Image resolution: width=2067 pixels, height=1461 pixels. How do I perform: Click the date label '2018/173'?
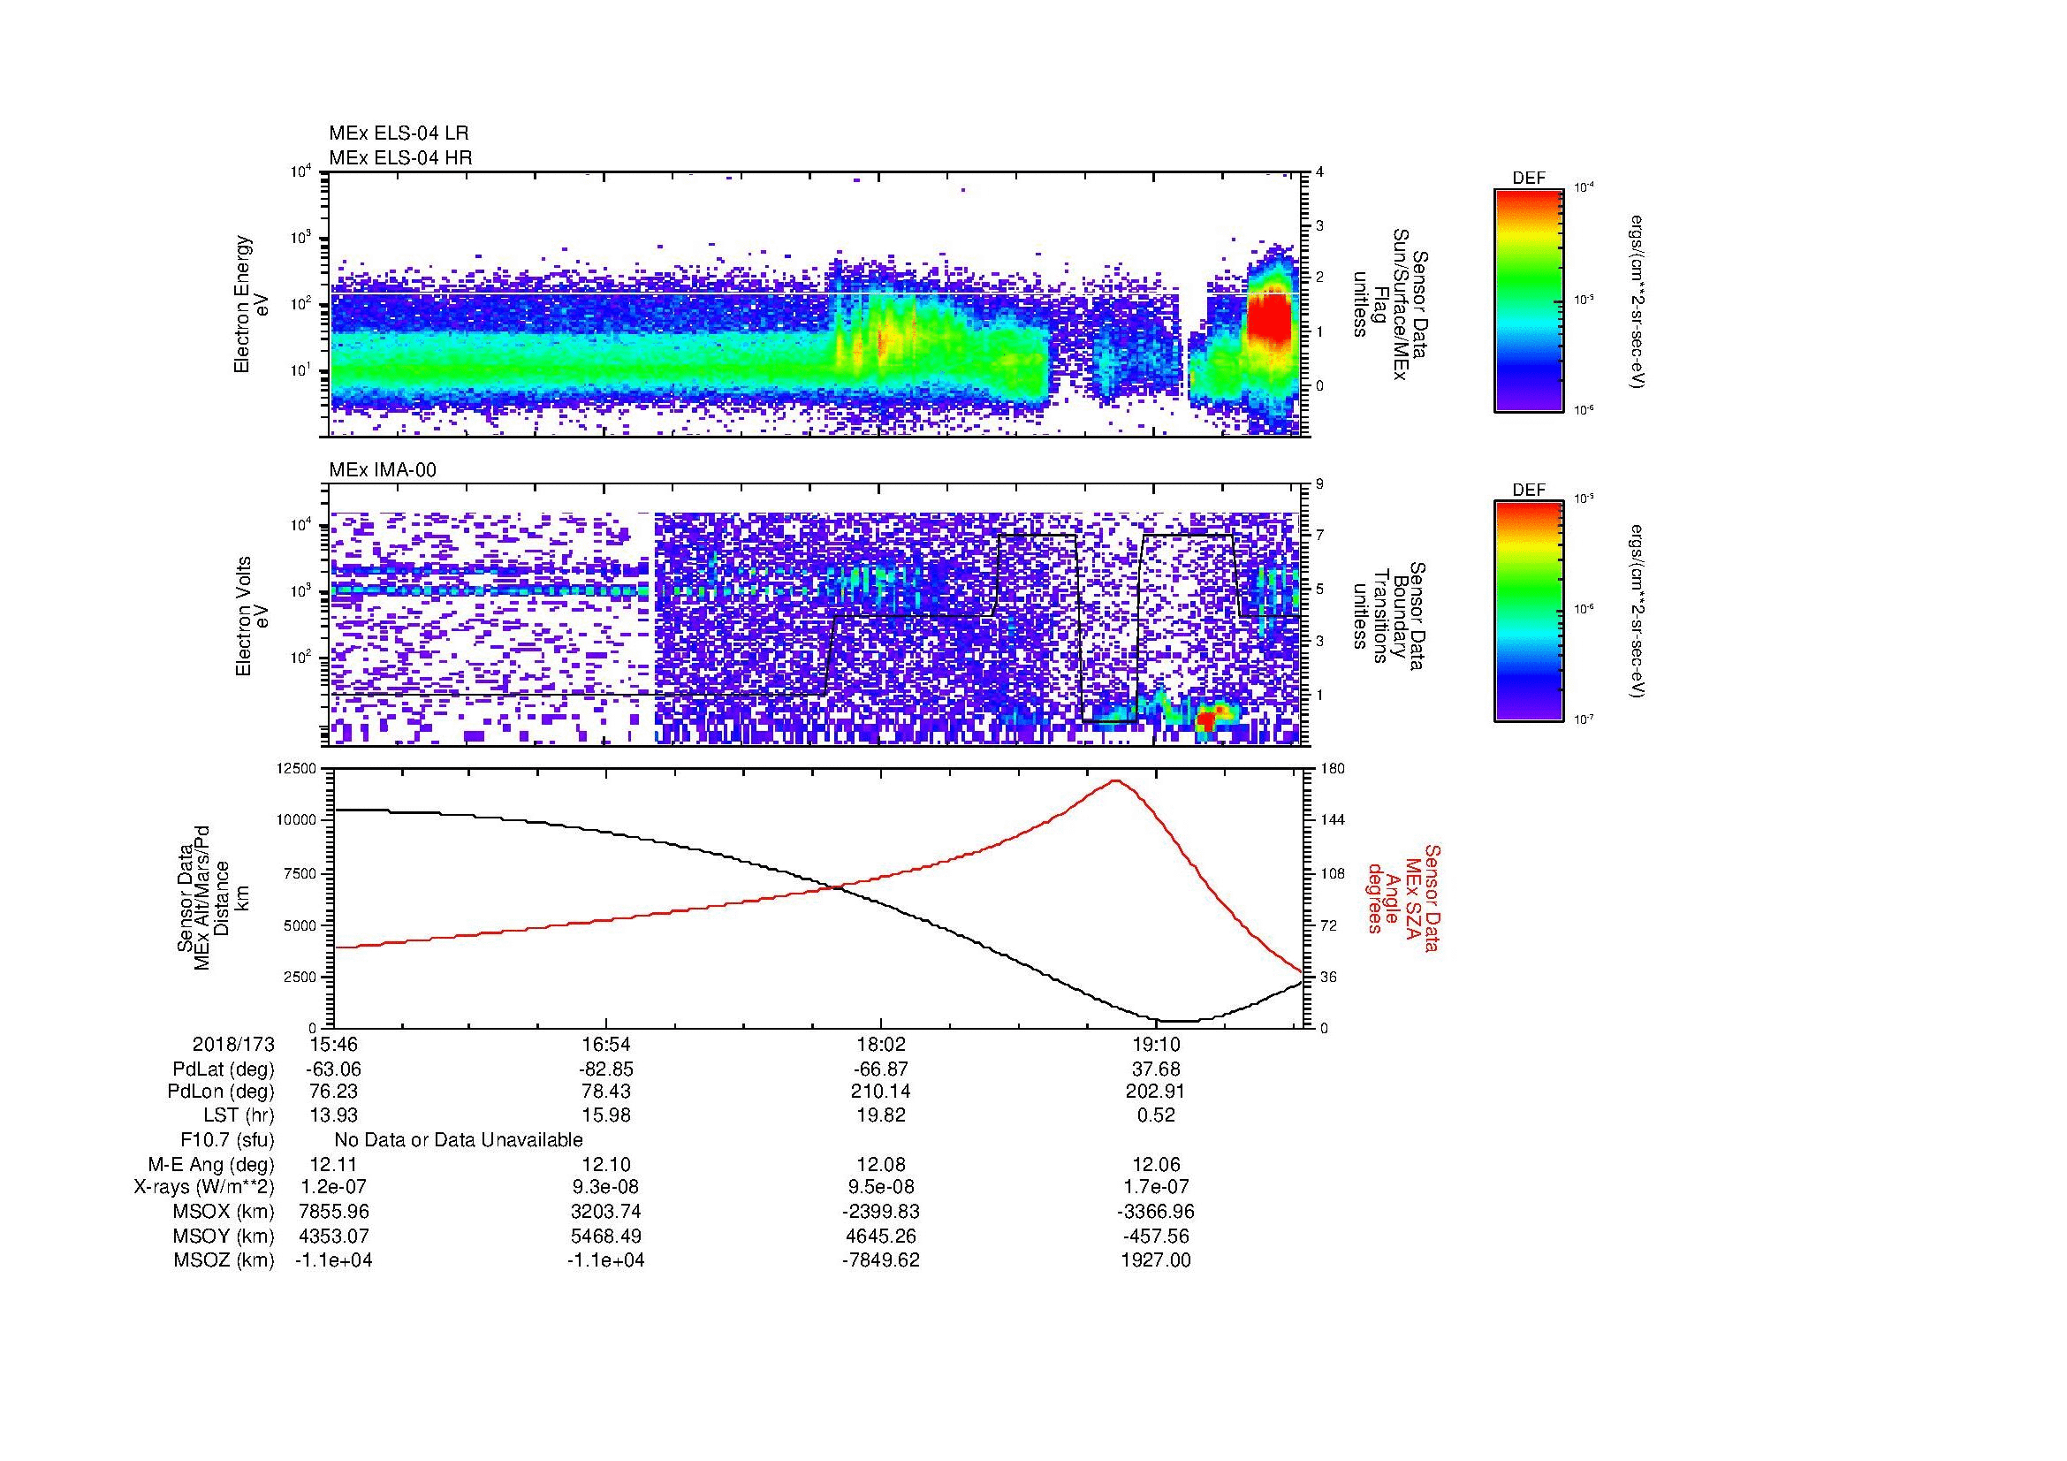(233, 1044)
